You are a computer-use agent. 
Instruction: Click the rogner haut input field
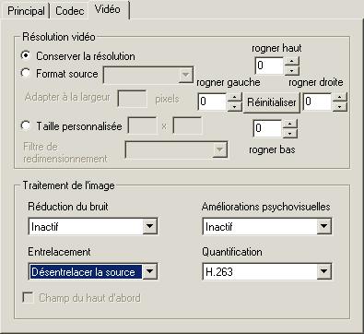coord(269,66)
